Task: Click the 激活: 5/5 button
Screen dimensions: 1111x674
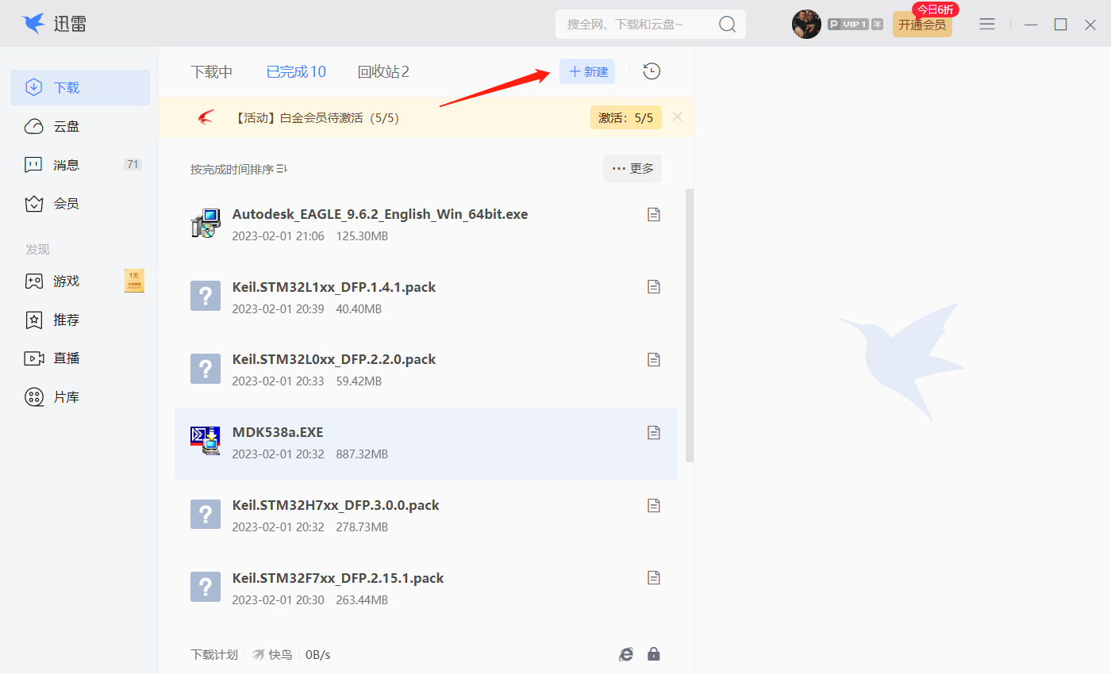Action: [x=626, y=117]
